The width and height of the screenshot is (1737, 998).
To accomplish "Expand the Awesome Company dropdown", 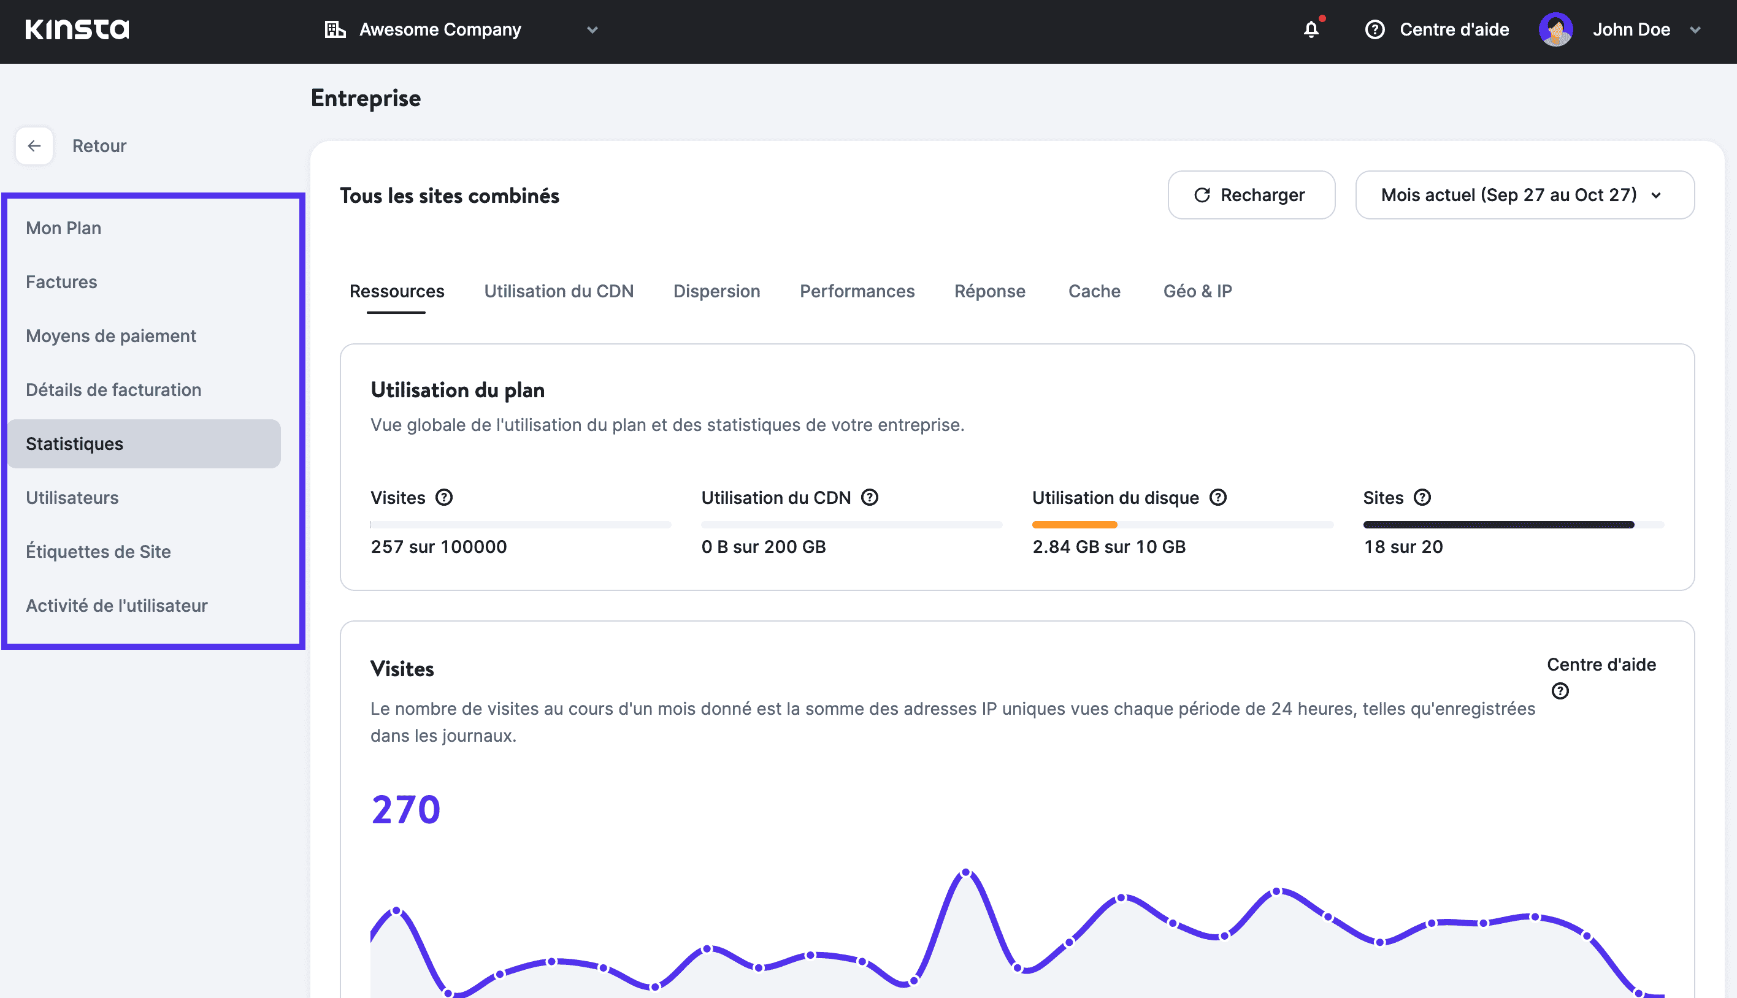I will point(592,29).
